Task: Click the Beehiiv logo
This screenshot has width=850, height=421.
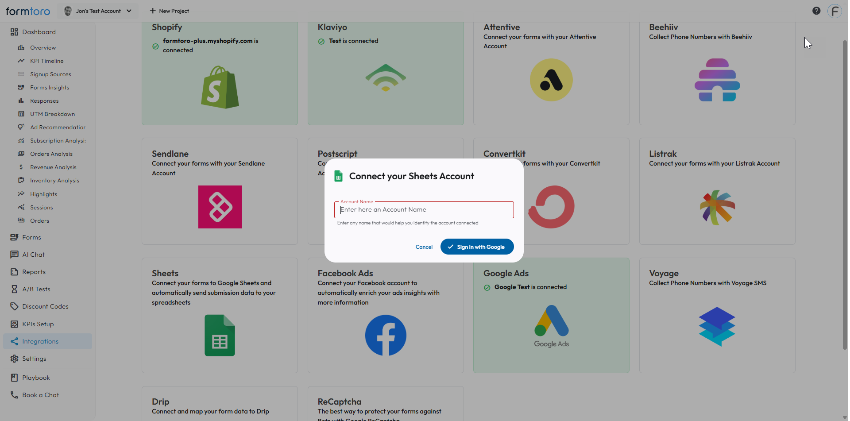Action: tap(717, 80)
